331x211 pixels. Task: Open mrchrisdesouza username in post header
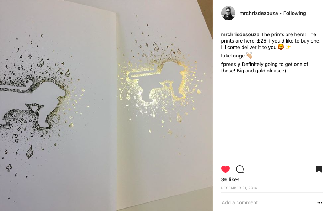tap(259, 13)
